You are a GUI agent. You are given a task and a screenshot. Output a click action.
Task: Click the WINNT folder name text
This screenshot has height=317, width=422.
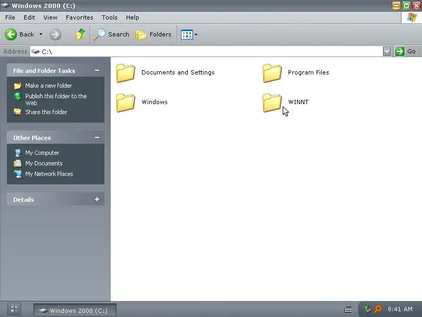[x=298, y=102]
